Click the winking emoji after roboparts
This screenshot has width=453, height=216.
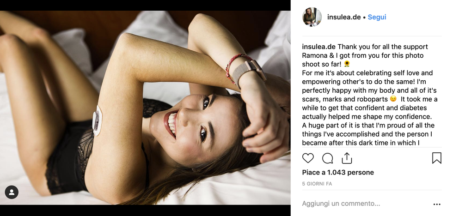coord(393,99)
